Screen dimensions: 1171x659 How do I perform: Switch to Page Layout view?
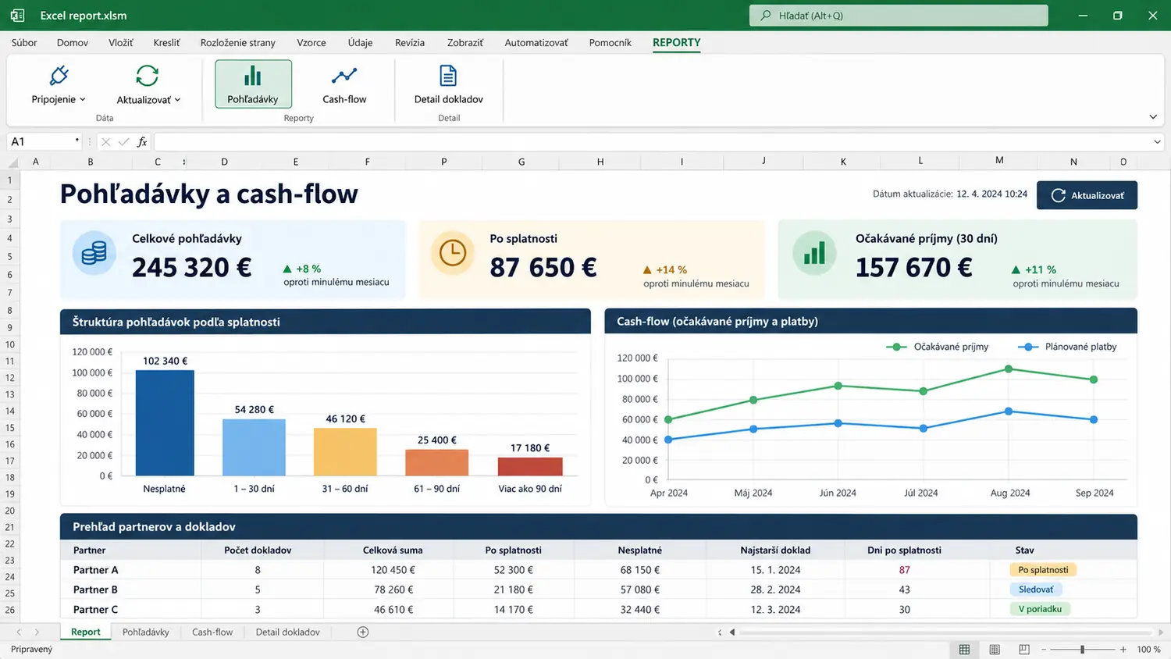pos(995,650)
